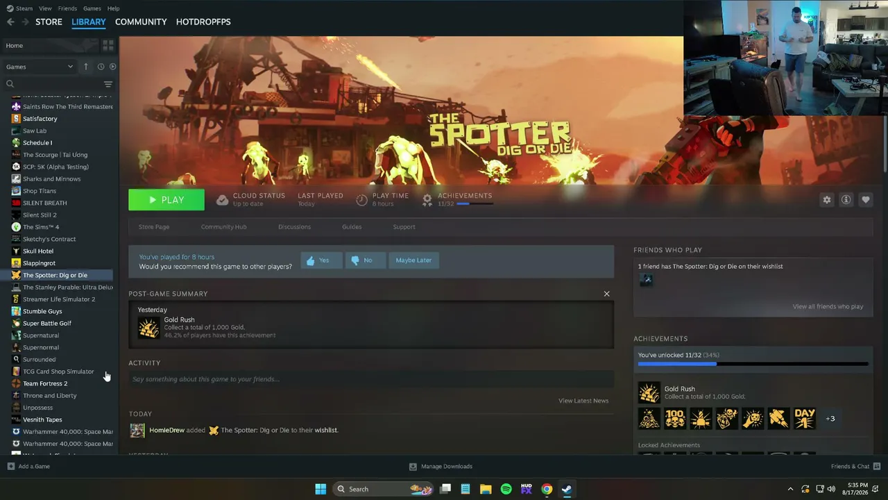Show the +3 more achievements
The image size is (888, 500).
(x=830, y=418)
